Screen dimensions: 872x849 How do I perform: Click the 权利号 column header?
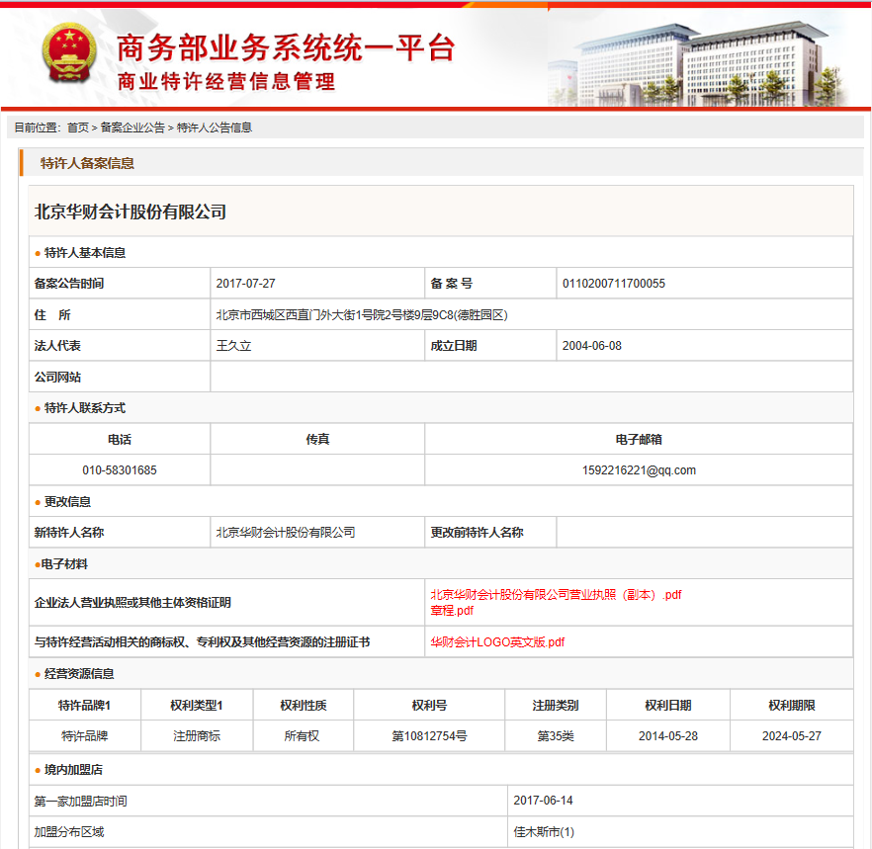429,706
